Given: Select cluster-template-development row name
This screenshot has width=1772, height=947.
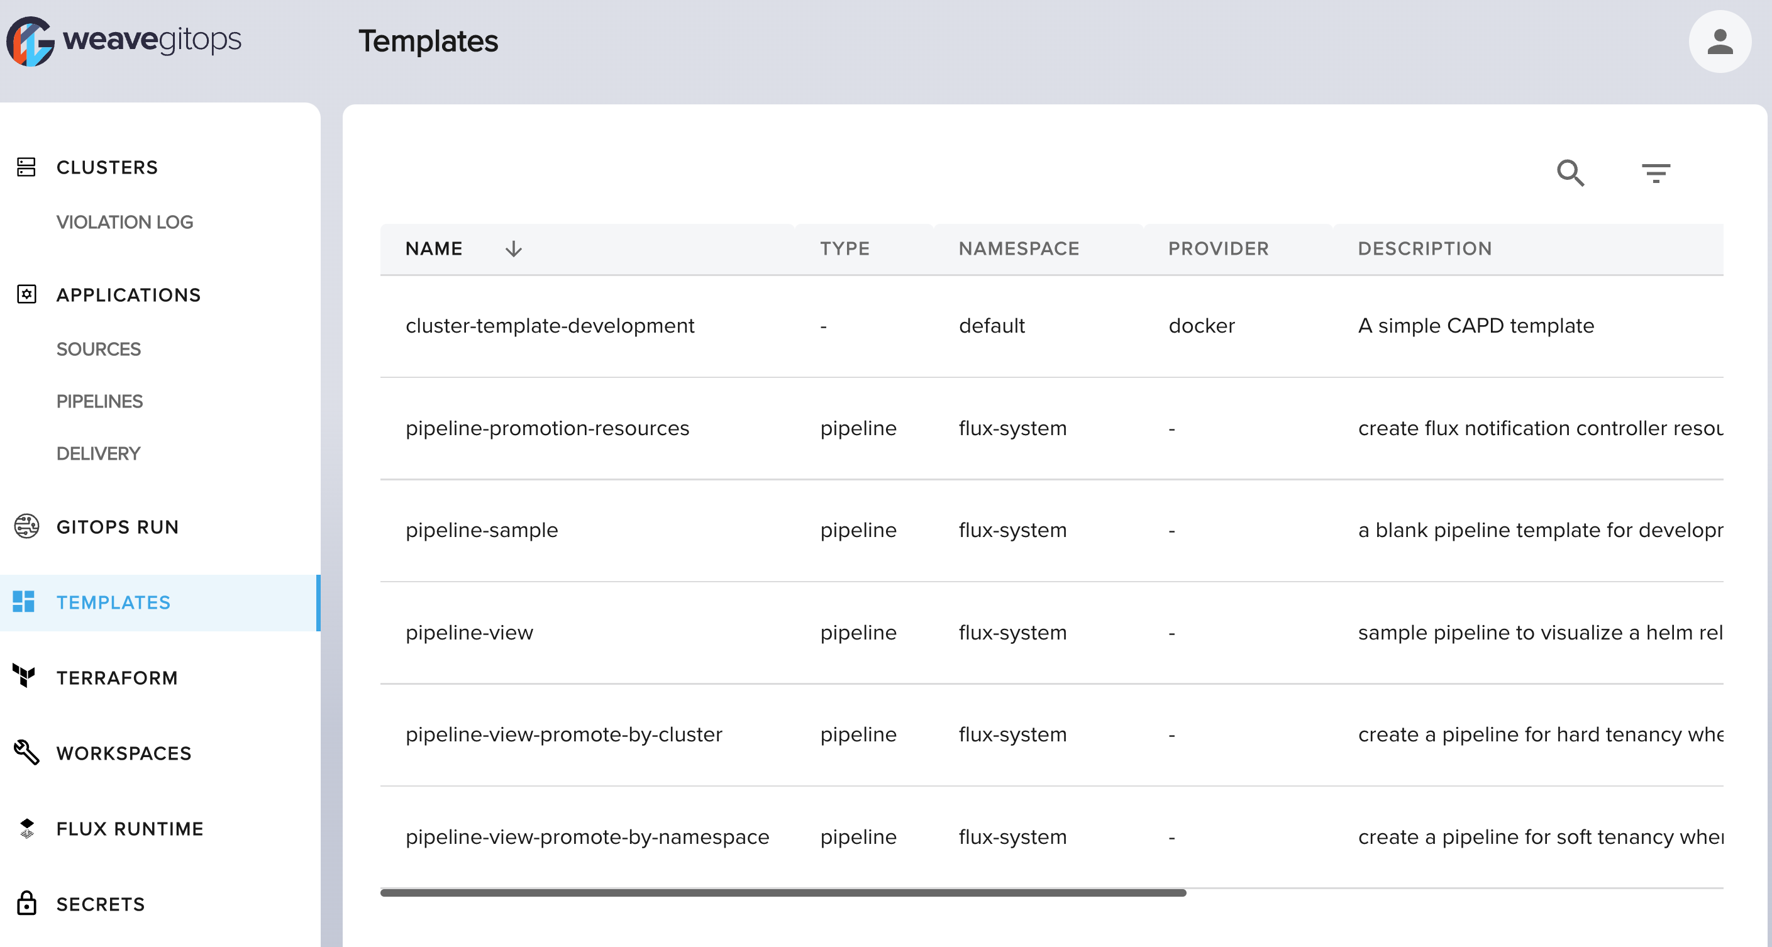Looking at the screenshot, I should pos(550,325).
